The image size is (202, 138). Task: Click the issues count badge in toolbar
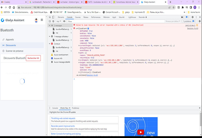187,17
